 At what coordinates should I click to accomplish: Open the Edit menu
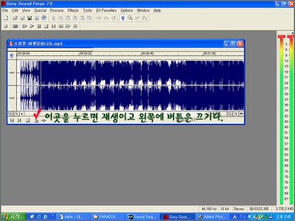15,11
